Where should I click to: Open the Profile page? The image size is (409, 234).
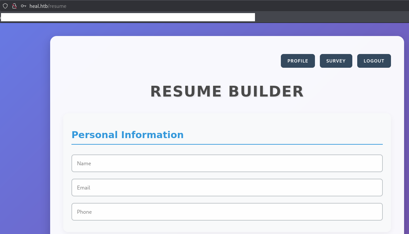tap(298, 61)
